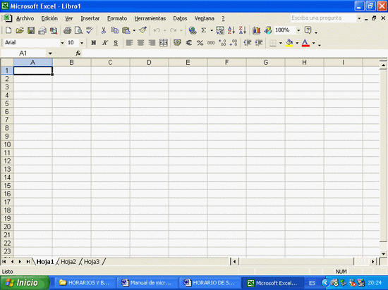Open the 100% zoom dropdown
This screenshot has height=290, width=388.
[x=298, y=30]
